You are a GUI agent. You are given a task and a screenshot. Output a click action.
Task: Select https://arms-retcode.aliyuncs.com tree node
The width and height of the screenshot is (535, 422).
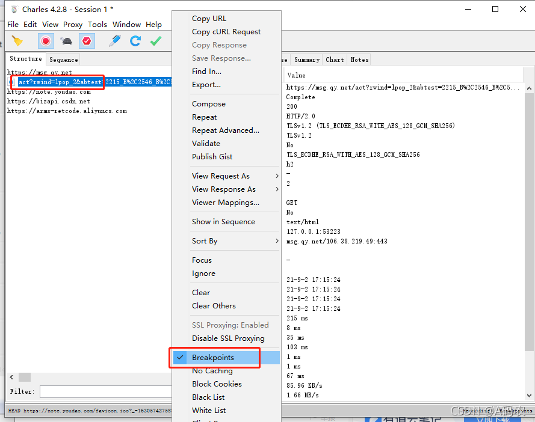click(67, 111)
